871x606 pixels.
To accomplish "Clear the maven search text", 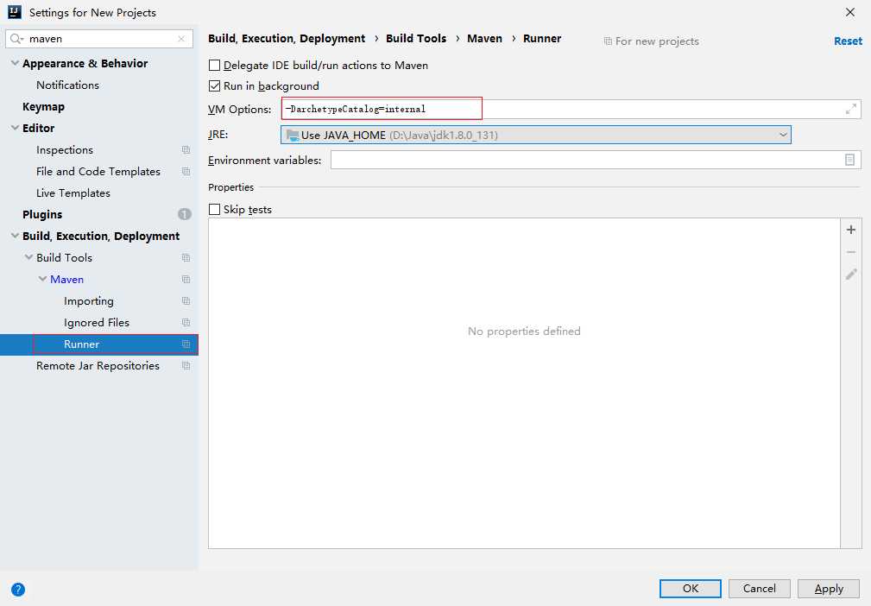I will 181,39.
